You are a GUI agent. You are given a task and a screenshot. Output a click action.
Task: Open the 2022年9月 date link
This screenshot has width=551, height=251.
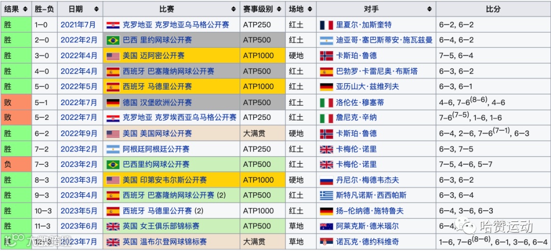click(x=79, y=133)
